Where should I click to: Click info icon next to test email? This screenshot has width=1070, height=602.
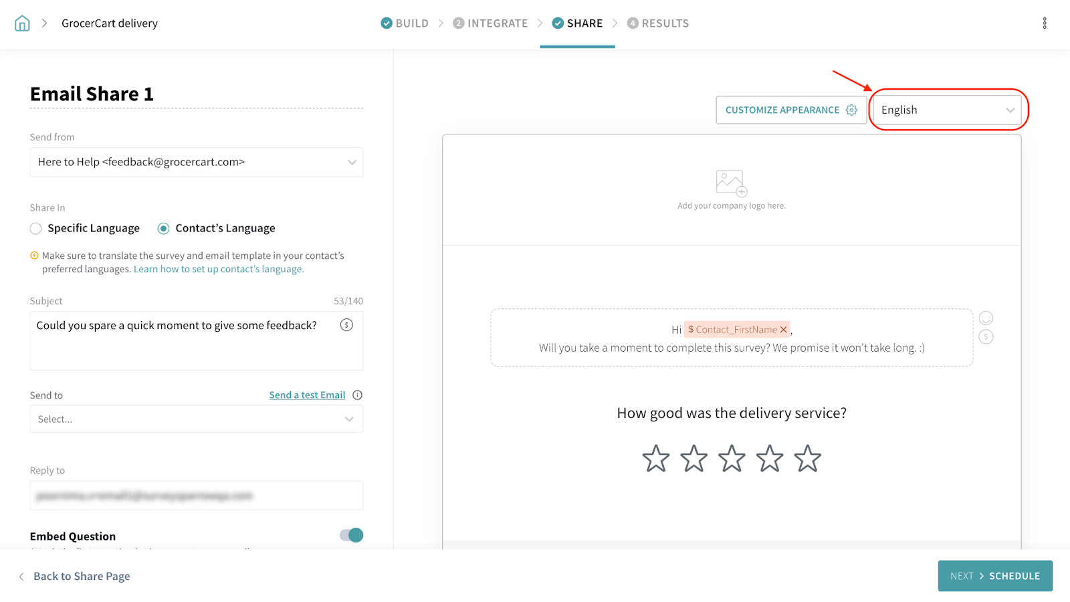(358, 395)
